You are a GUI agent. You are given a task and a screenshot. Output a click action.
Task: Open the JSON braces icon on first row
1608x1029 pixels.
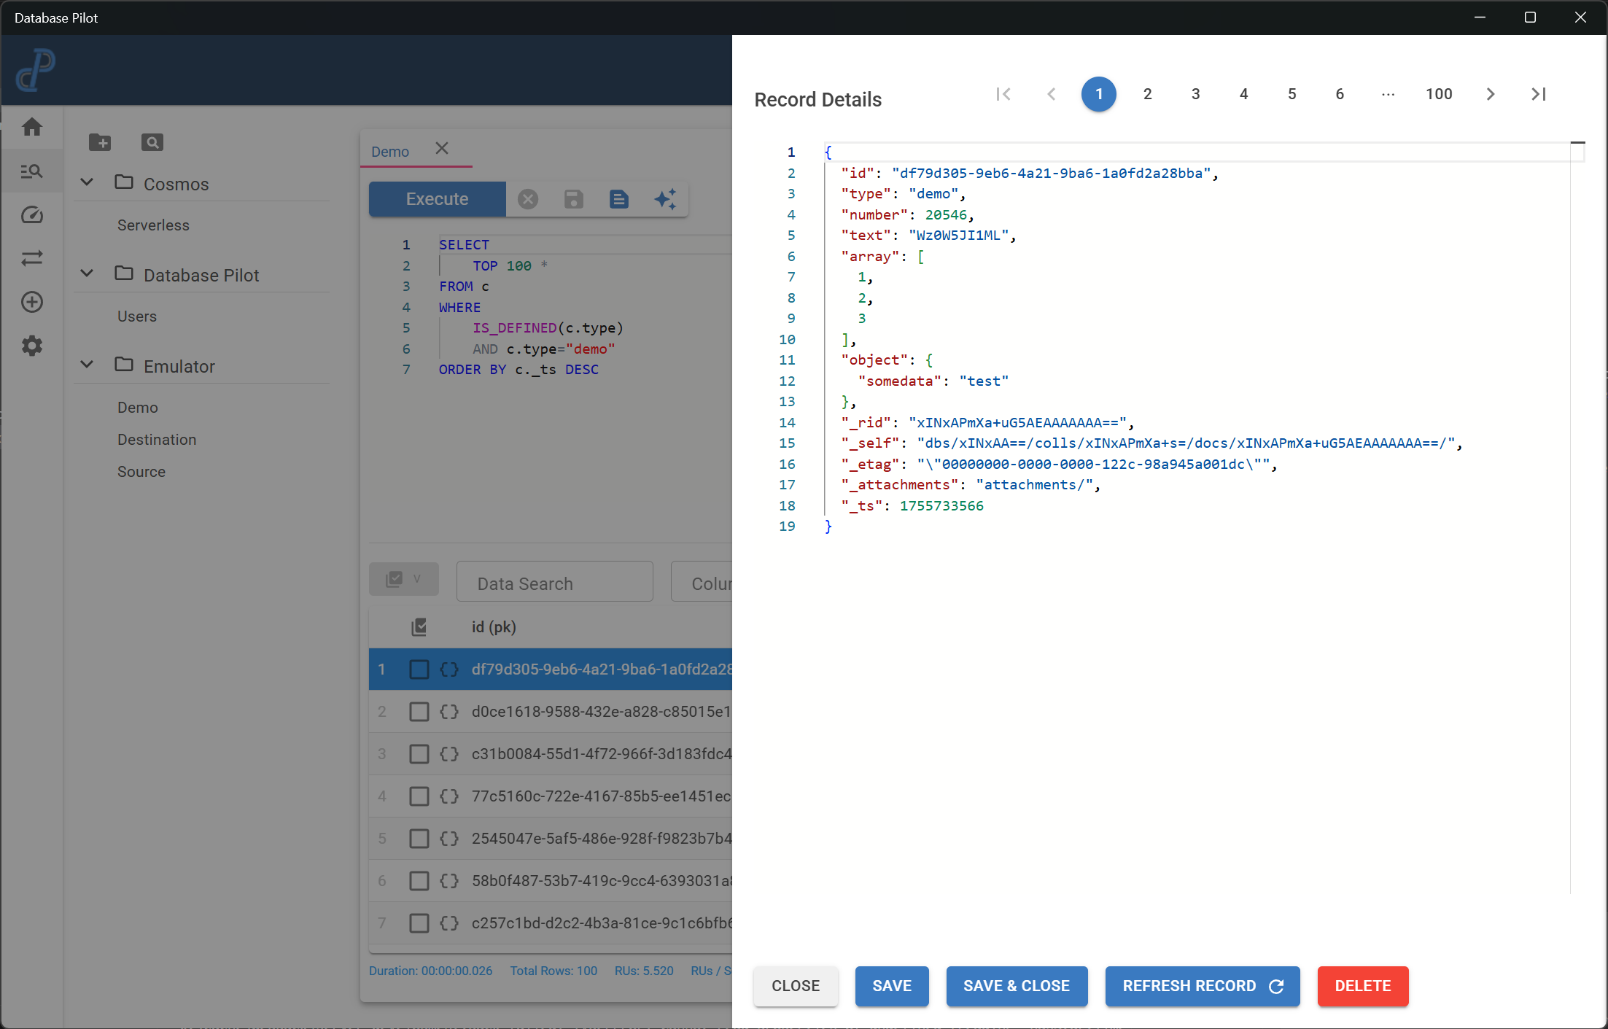pos(449,669)
